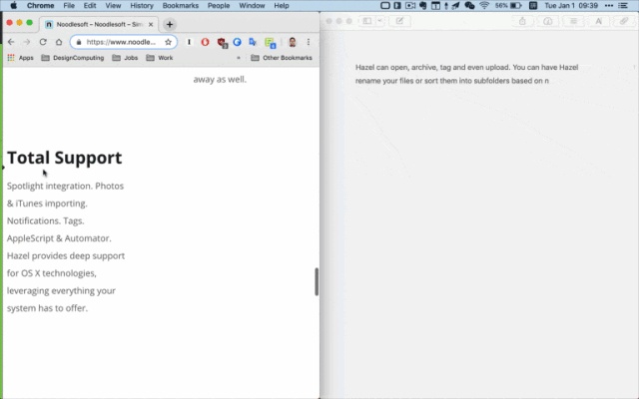Click the site lock icon in address bar
Screen dimensions: 639x399
point(79,42)
